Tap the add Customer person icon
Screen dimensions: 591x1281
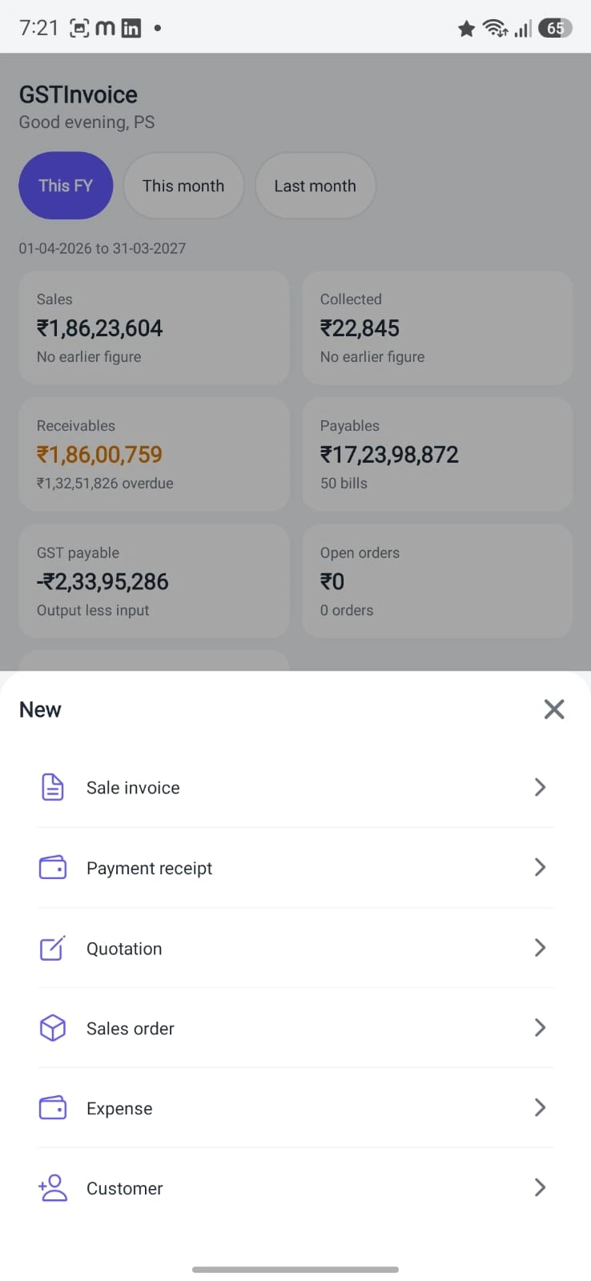coord(53,1187)
